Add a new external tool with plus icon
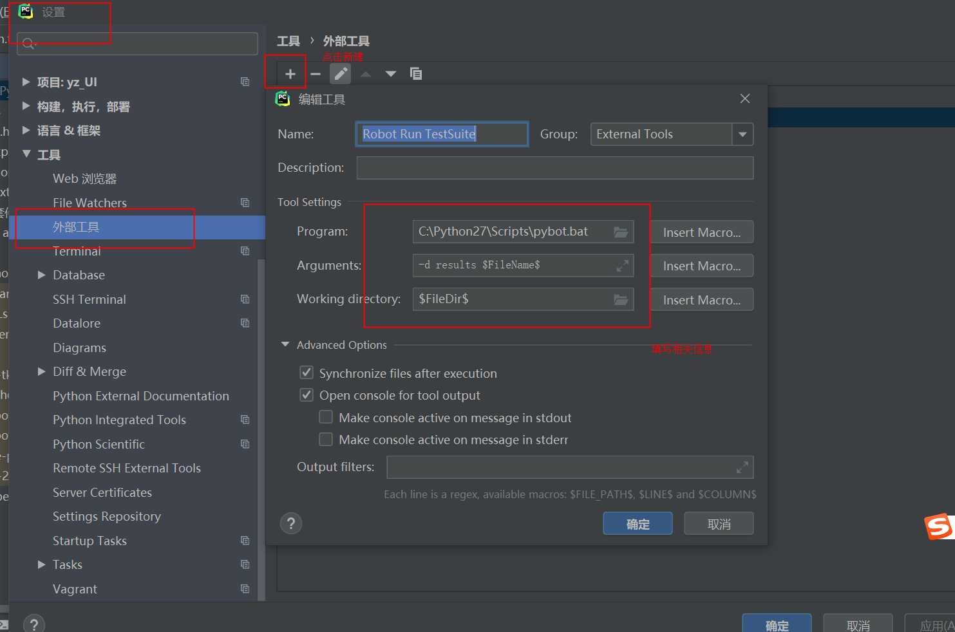955x632 pixels. click(290, 74)
